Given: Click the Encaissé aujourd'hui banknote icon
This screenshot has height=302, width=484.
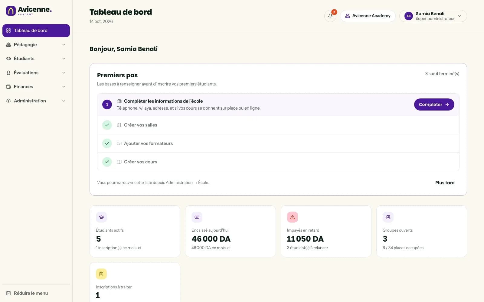Looking at the screenshot, I should coord(197,217).
